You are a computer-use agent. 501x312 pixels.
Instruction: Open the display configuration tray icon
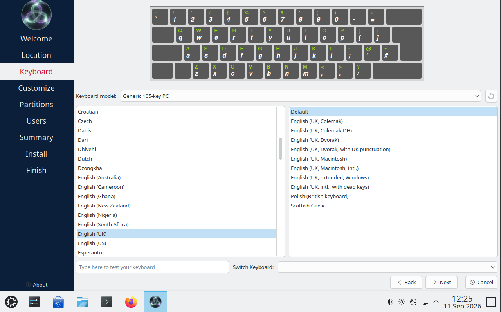click(x=425, y=302)
